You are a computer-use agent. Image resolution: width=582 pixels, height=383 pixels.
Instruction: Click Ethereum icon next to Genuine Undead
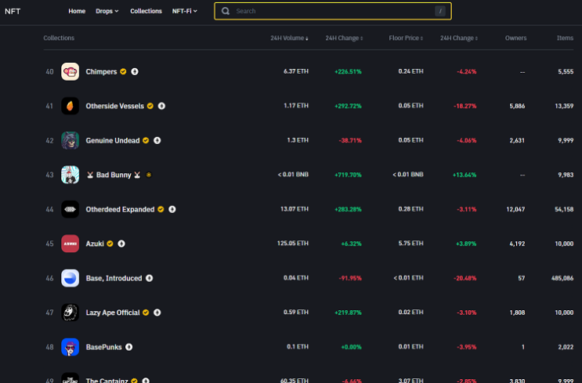click(157, 140)
